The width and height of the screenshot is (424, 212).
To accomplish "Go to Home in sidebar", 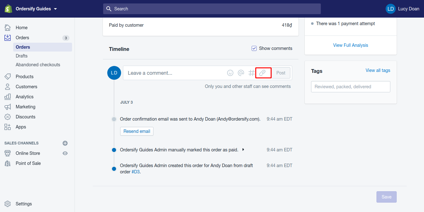I will click(22, 28).
